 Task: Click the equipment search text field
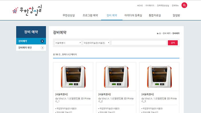pyautogui.click(x=139, y=43)
